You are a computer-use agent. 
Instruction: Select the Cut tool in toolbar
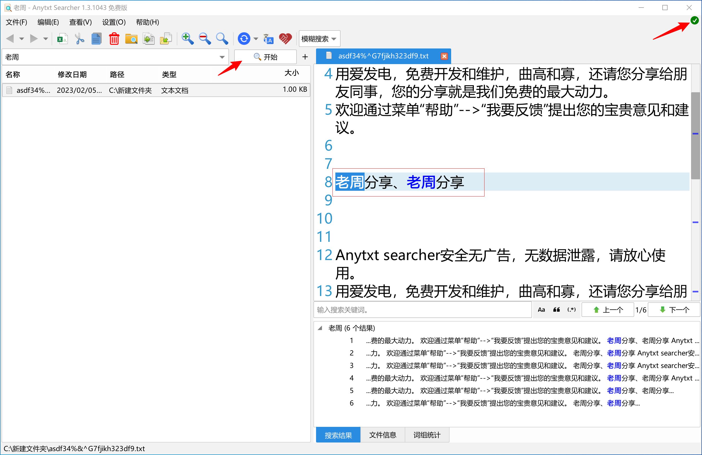click(x=79, y=38)
